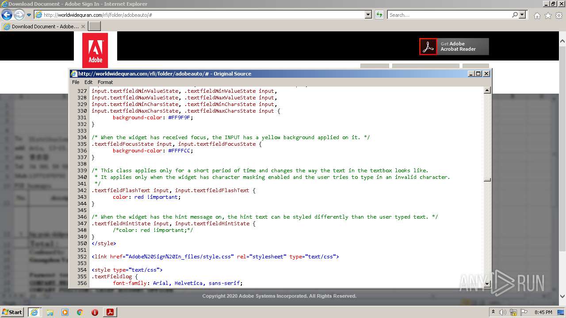
Task: Click the comment text on line 334
Action: point(231,137)
